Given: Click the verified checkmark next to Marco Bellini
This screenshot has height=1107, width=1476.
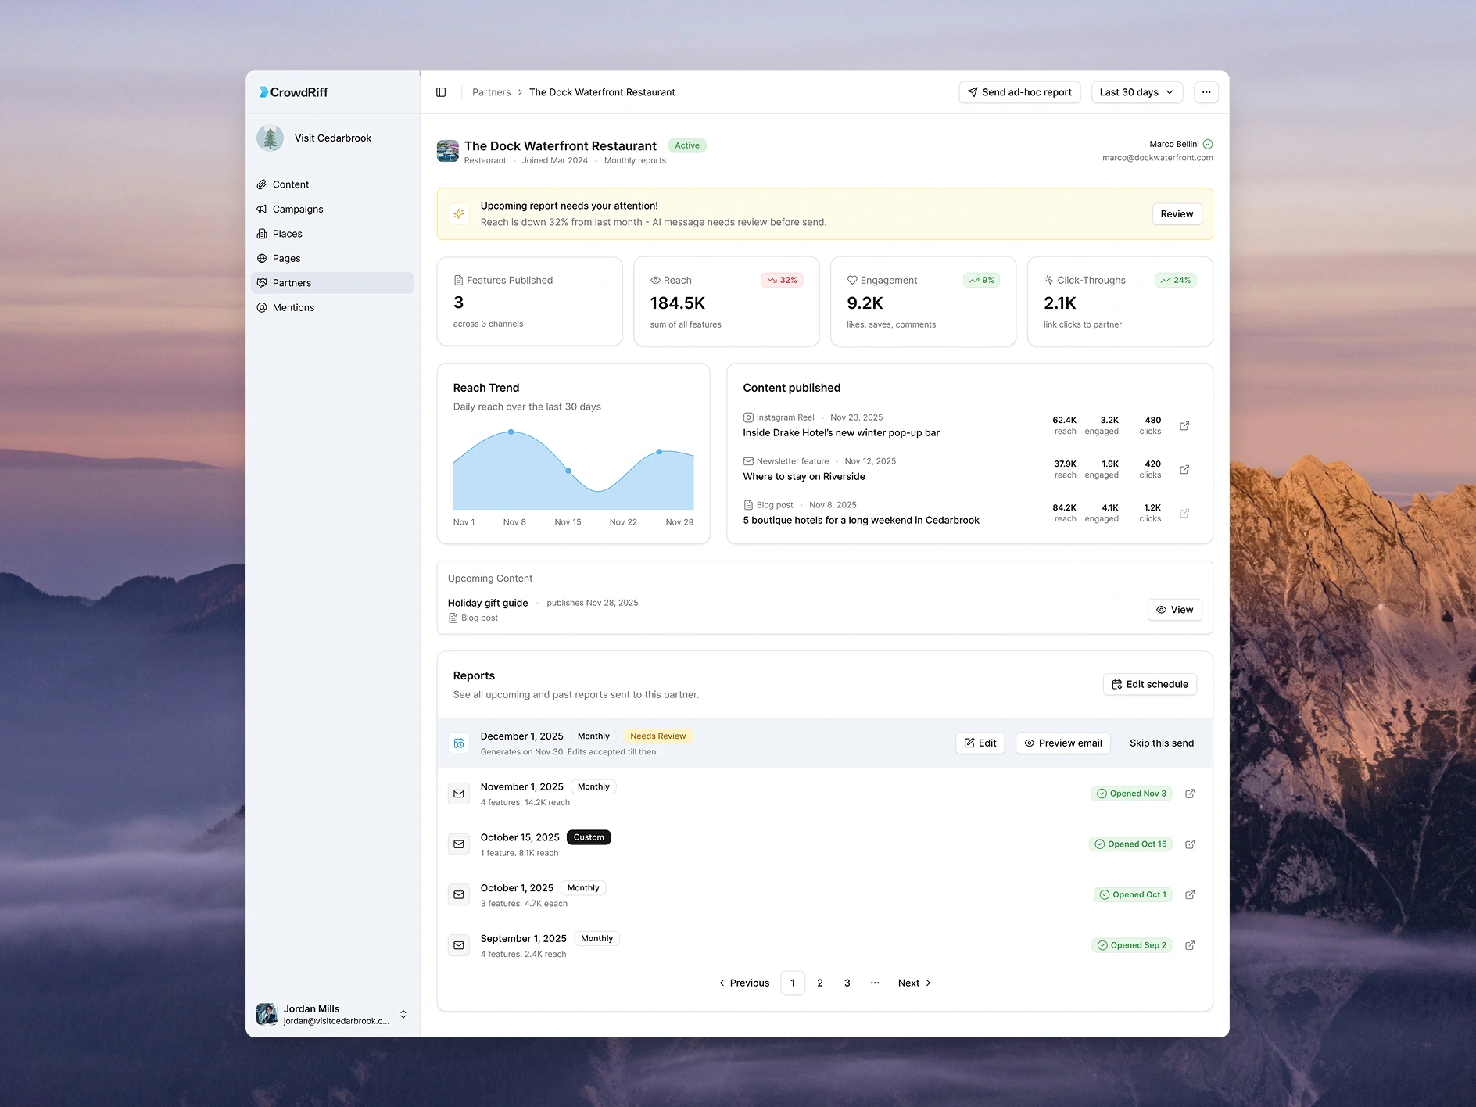Looking at the screenshot, I should pyautogui.click(x=1208, y=144).
